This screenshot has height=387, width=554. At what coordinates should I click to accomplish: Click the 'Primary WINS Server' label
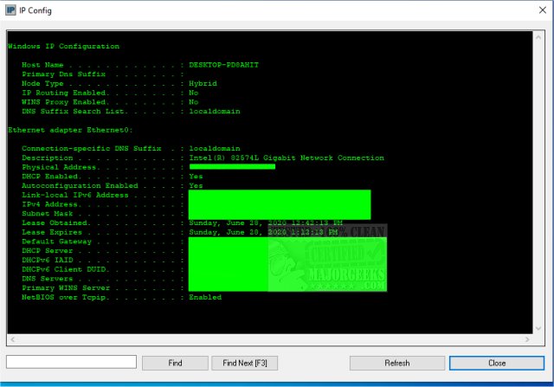coord(66,288)
